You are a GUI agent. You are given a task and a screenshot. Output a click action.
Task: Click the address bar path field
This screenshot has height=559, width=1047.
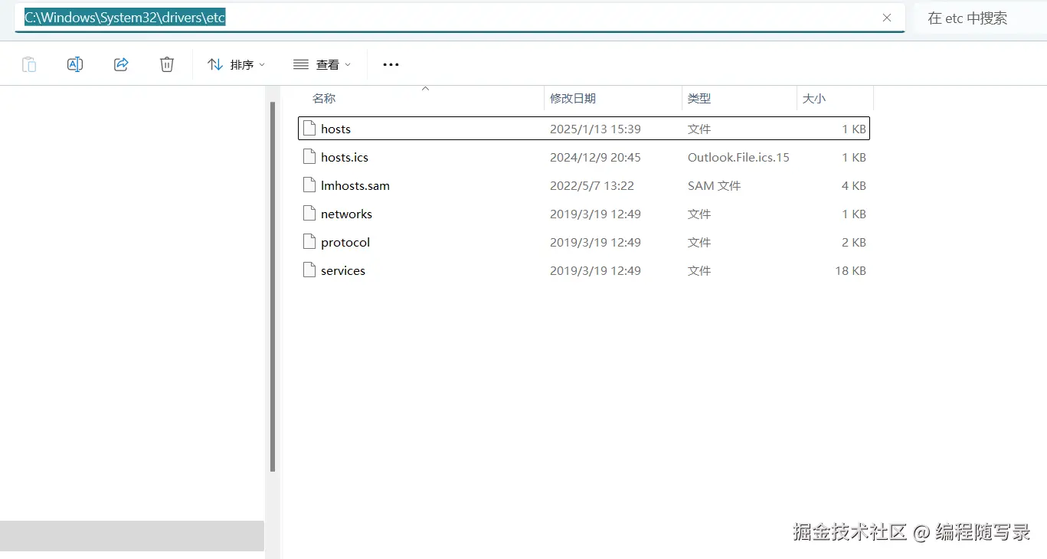click(460, 18)
